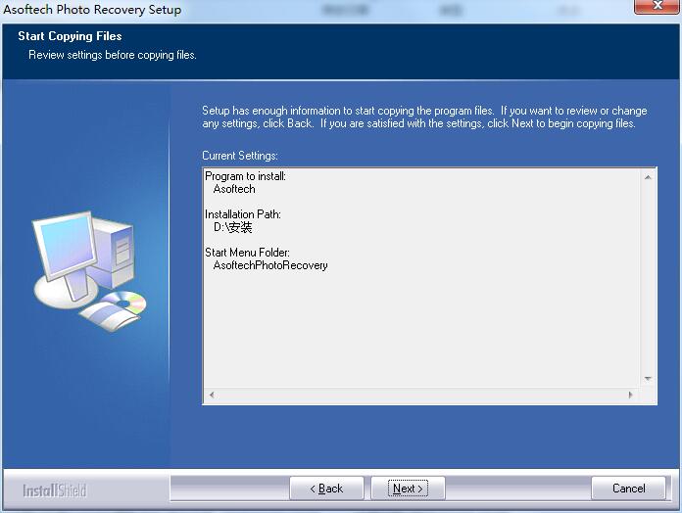This screenshot has width=682, height=513.
Task: Click the 'Start Menu Folder:' label
Action: (247, 253)
